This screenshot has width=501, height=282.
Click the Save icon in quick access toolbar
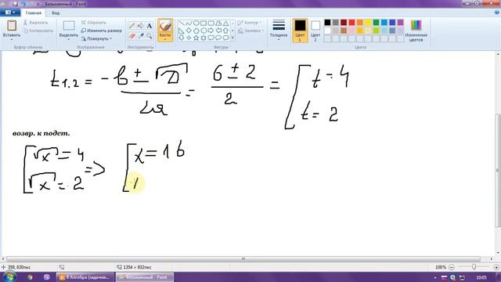click(15, 4)
